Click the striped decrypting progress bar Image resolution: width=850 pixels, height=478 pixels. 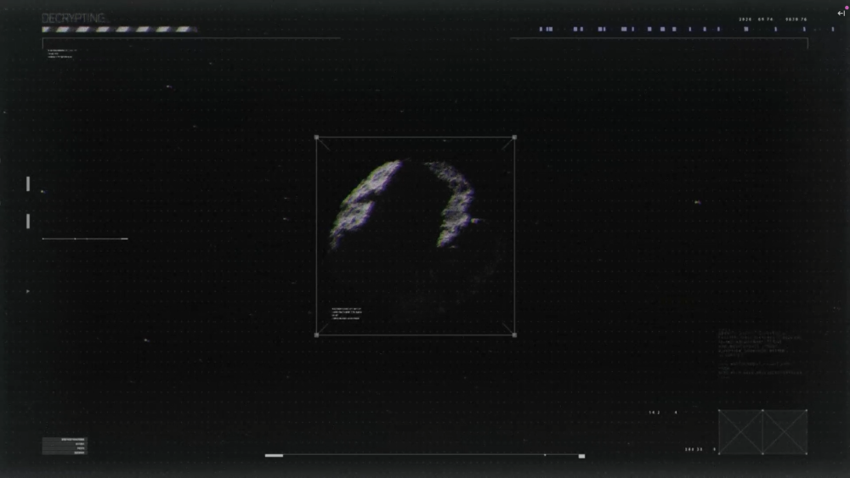(119, 30)
